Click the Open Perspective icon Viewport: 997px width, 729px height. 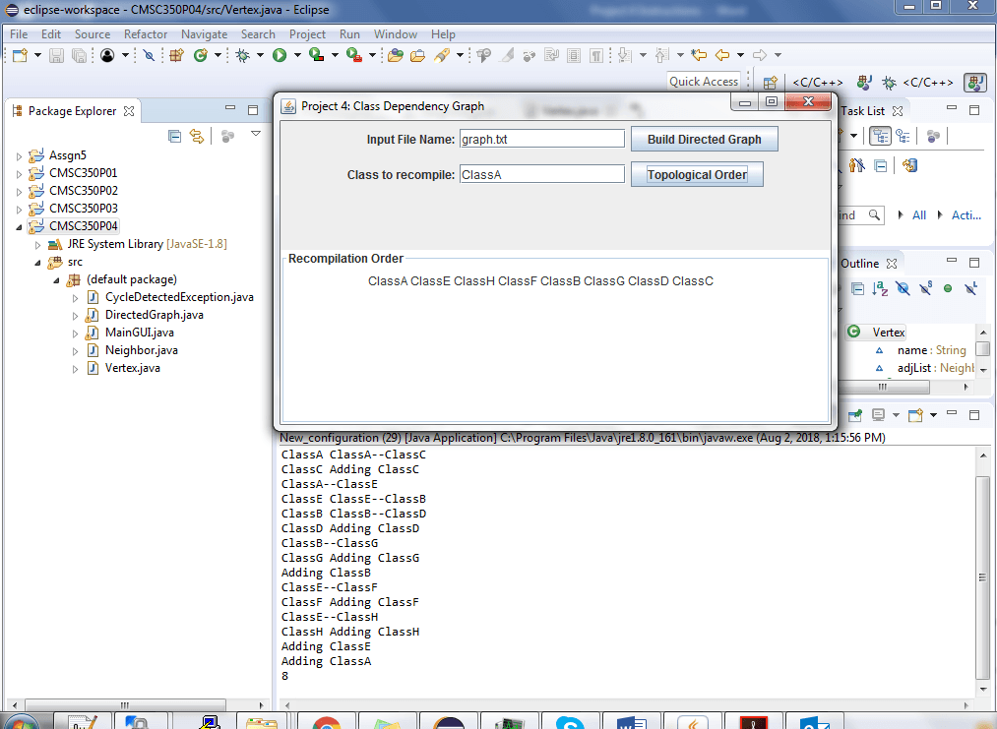click(770, 82)
